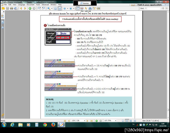Expand the navigation panel double arrow
This screenshot has width=170, height=133.
(4, 12)
